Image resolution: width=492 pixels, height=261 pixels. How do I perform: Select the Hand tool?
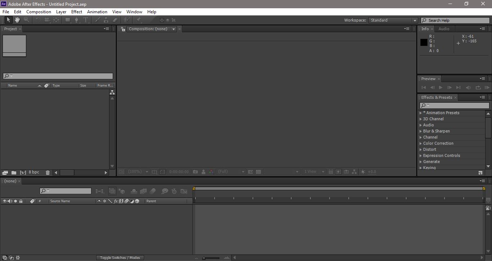(17, 20)
